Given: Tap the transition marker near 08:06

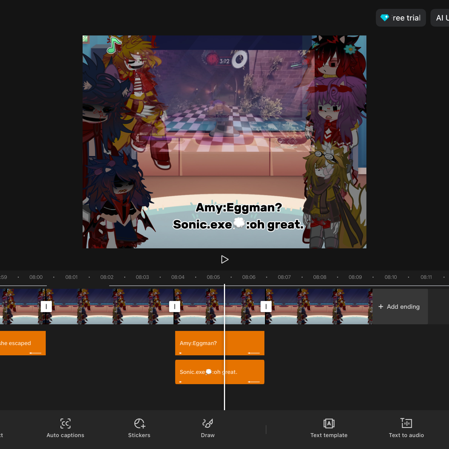Looking at the screenshot, I should [266, 307].
